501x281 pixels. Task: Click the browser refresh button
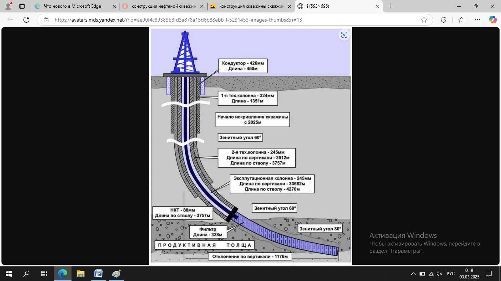click(26, 20)
